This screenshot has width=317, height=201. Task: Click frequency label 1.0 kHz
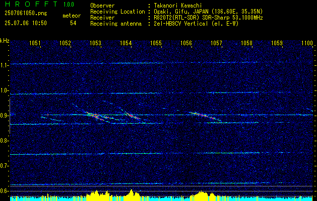pos(4,90)
